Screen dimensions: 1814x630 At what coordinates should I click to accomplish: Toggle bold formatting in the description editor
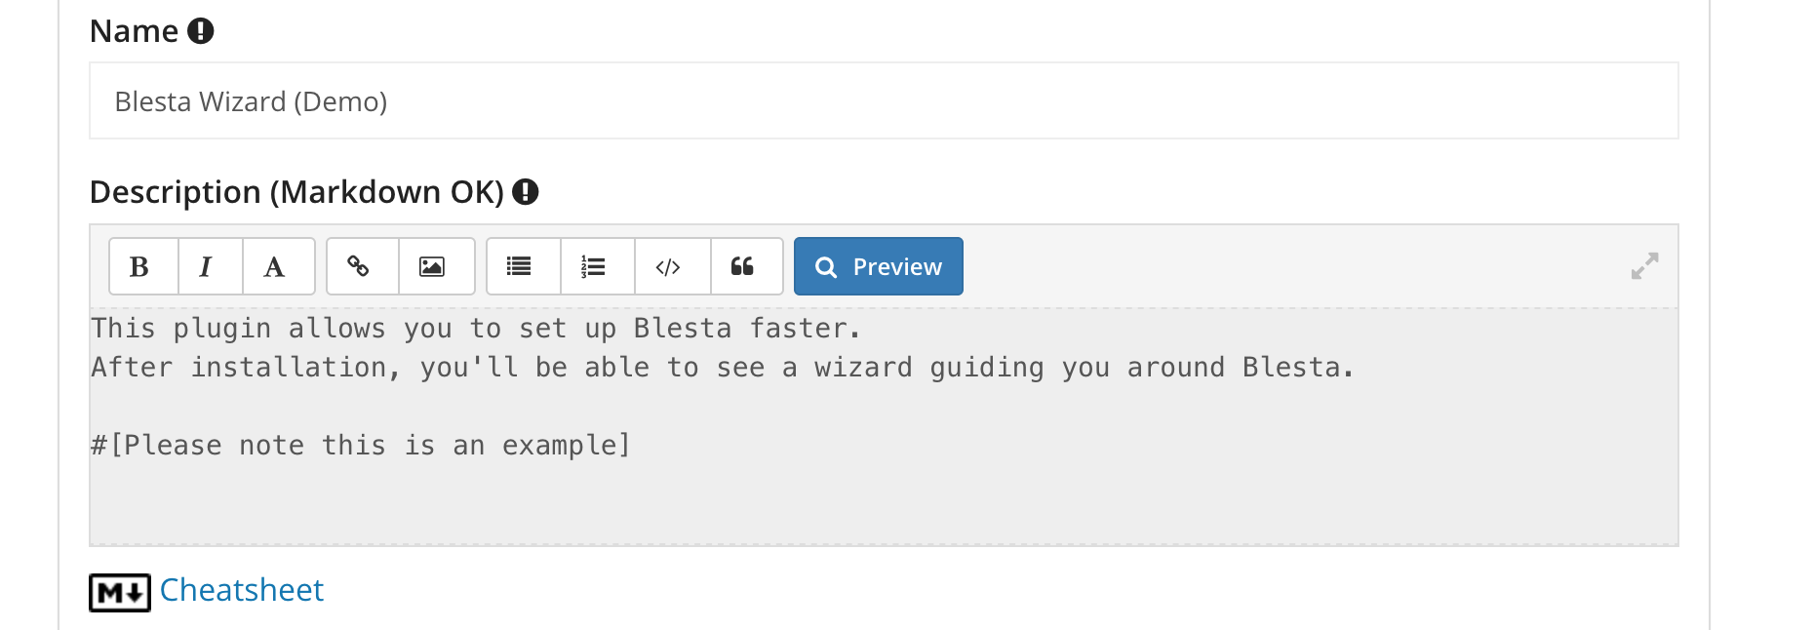tap(139, 266)
